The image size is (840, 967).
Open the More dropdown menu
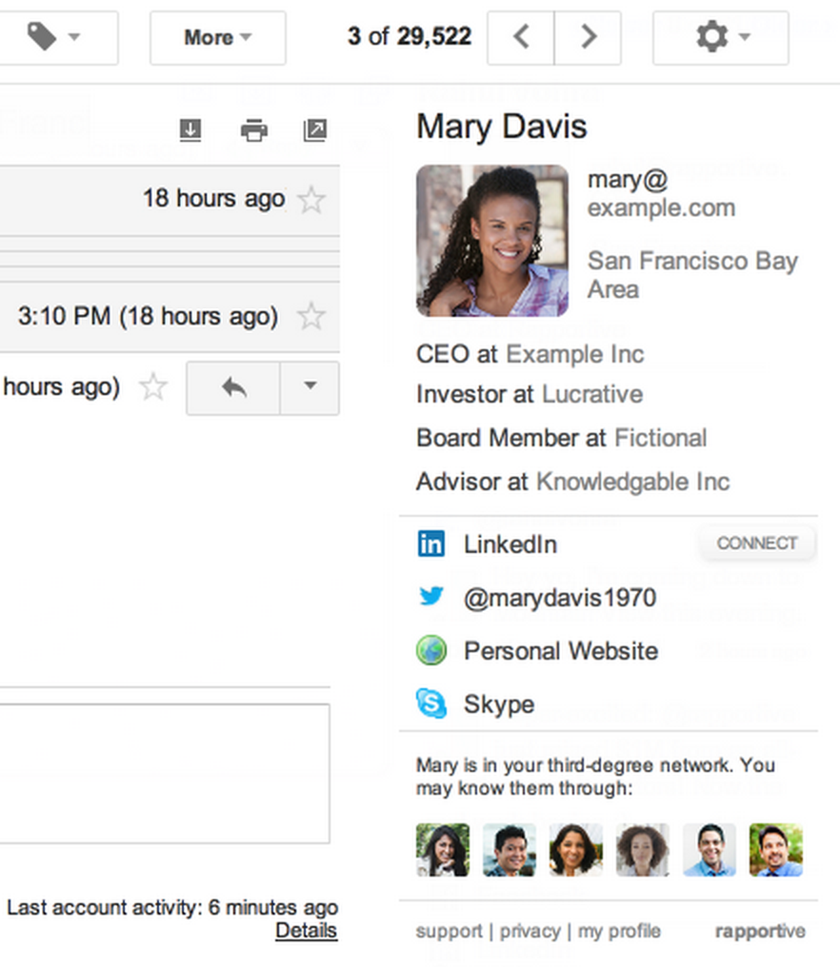click(217, 38)
